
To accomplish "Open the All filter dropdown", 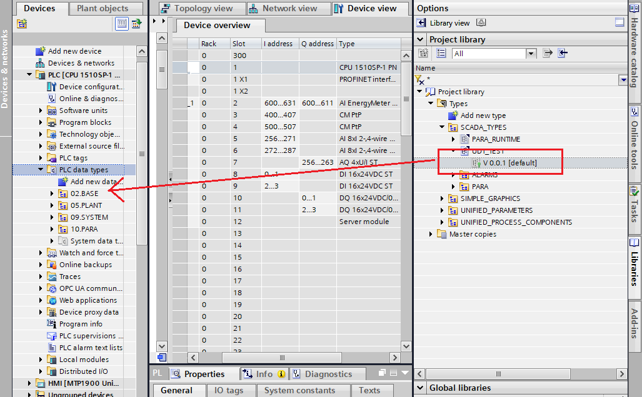I will pos(531,53).
